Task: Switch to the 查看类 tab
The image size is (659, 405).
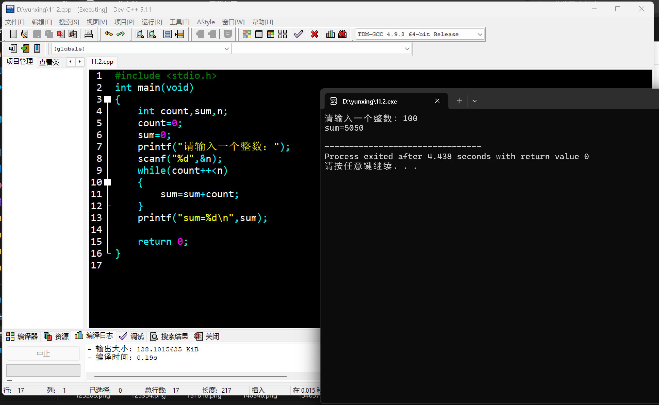Action: (49, 62)
